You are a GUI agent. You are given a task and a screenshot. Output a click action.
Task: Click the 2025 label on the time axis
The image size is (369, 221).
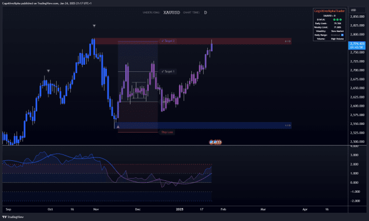(x=179, y=209)
